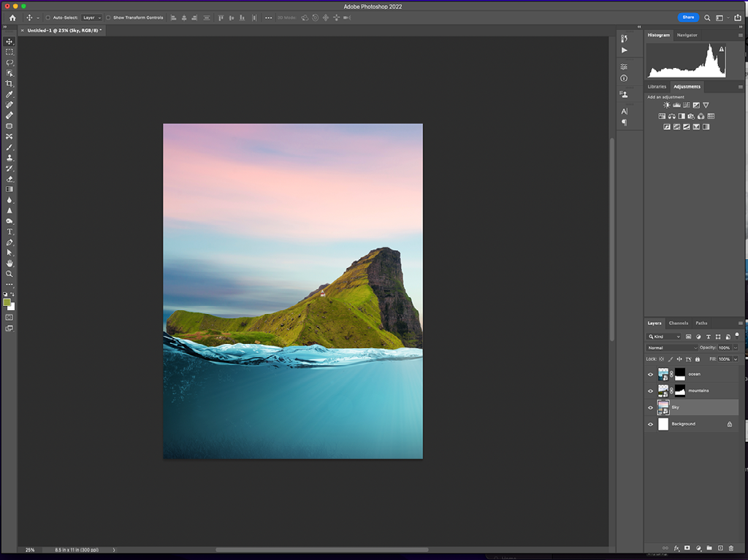Image resolution: width=748 pixels, height=560 pixels.
Task: Select the Eyedropper tool
Action: pyautogui.click(x=9, y=95)
